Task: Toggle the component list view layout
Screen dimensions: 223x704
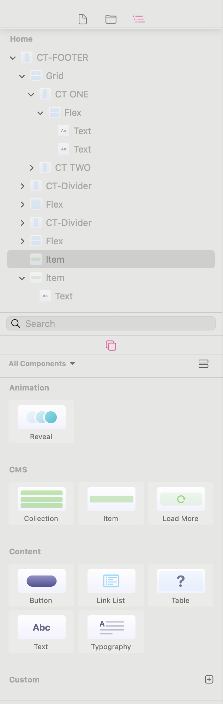Action: pos(204,364)
